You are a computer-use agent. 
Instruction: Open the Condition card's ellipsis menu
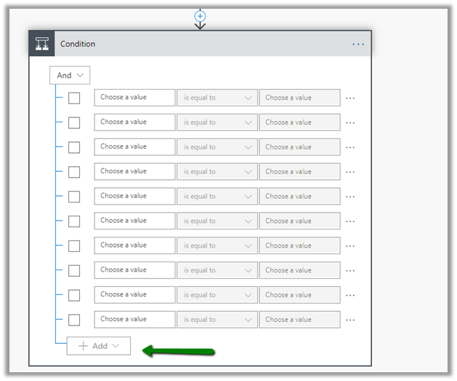click(358, 44)
